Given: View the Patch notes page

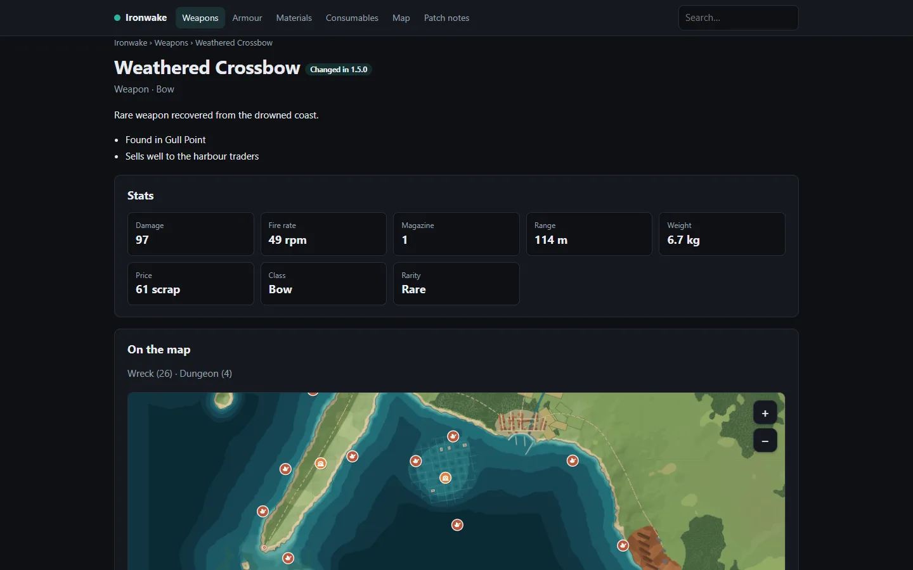Looking at the screenshot, I should point(447,18).
